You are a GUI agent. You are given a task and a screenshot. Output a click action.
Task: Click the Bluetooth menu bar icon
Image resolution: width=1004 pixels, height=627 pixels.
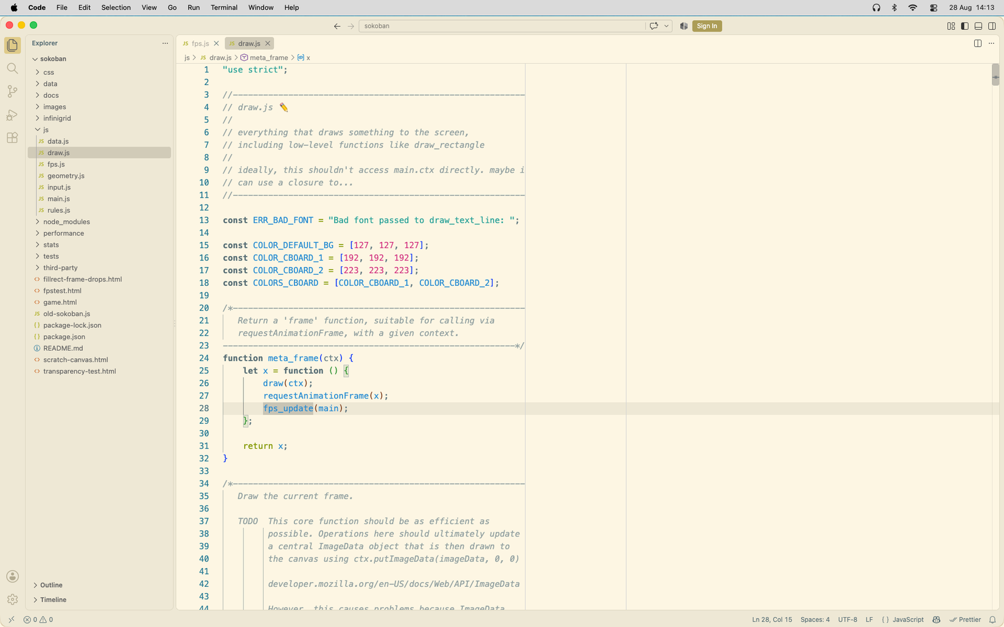coord(894,8)
